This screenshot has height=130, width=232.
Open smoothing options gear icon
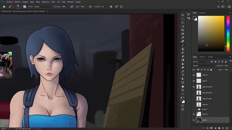[x=111, y=6]
